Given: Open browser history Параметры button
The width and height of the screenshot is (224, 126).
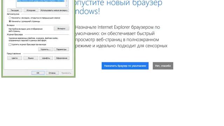Looking at the screenshot, I should click(x=62, y=49).
